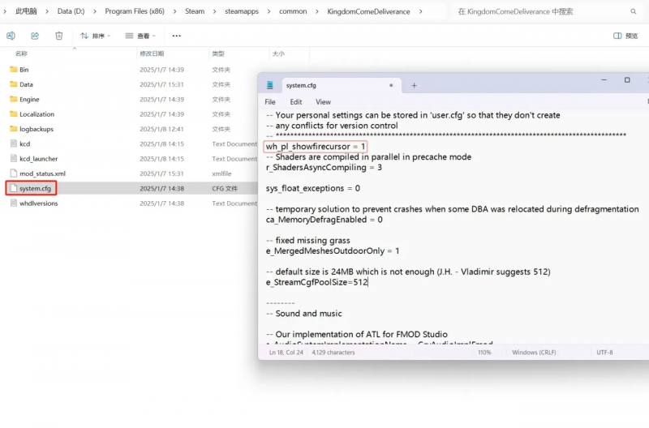Open the File menu in Notepad
This screenshot has width=649, height=428.
point(270,102)
